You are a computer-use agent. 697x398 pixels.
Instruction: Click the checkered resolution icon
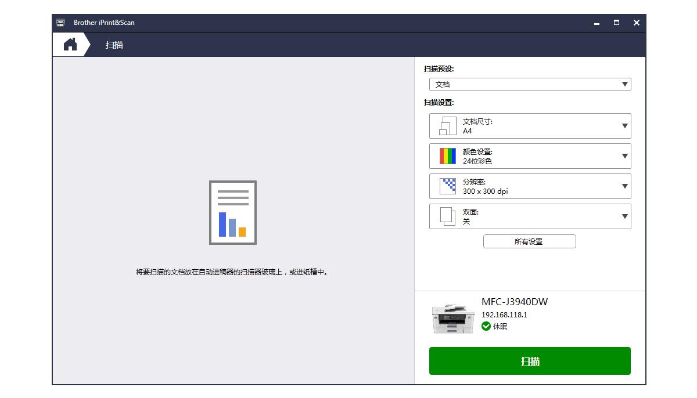point(446,186)
